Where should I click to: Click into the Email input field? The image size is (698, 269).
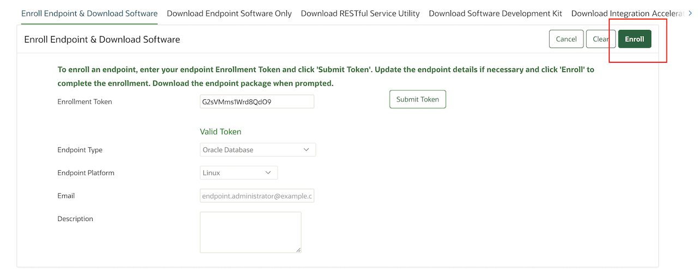[257, 195]
